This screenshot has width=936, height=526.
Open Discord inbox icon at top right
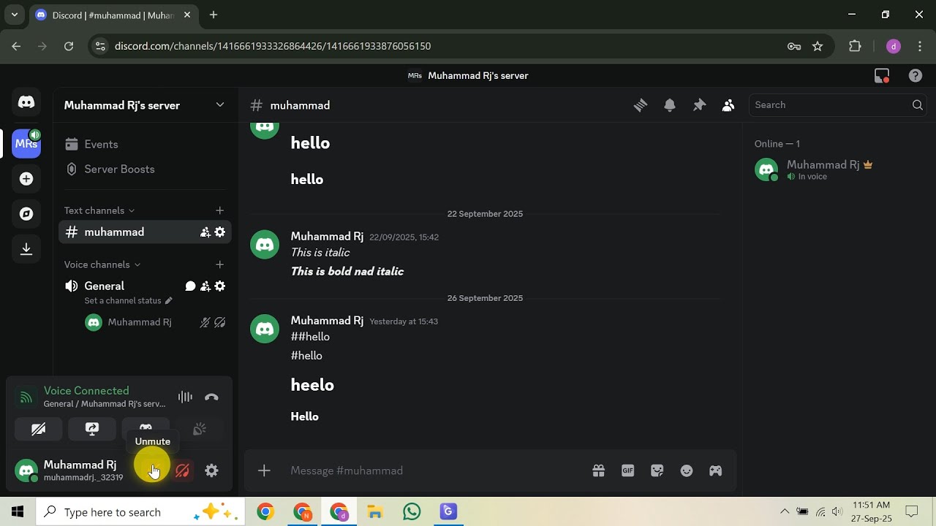882,75
